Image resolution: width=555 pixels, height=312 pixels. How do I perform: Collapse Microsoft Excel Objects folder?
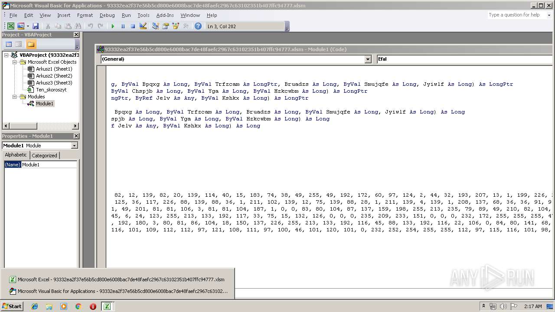tap(14, 62)
